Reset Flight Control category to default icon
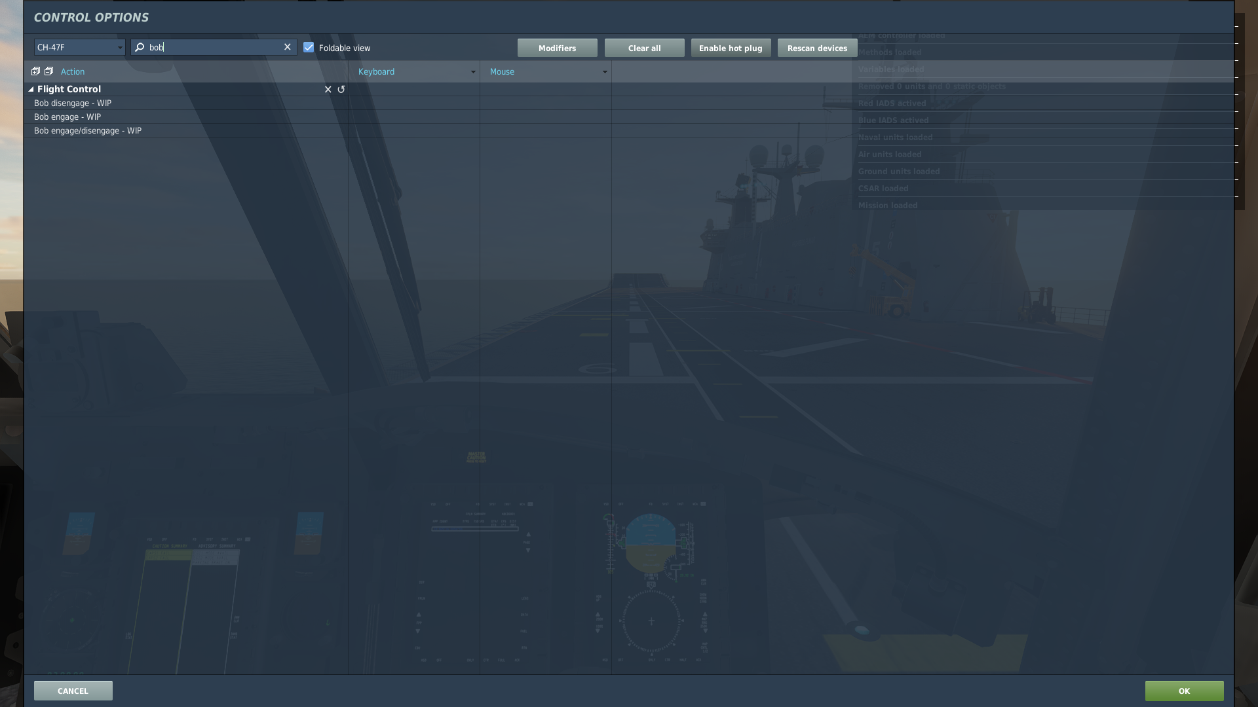1258x707 pixels. point(341,89)
